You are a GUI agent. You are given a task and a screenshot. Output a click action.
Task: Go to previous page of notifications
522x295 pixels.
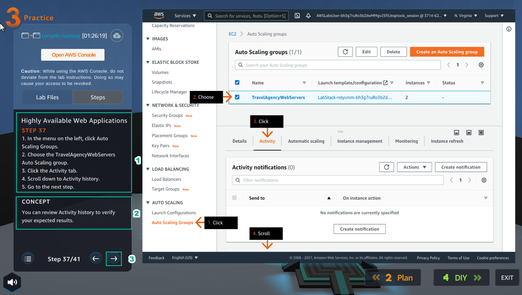click(451, 180)
